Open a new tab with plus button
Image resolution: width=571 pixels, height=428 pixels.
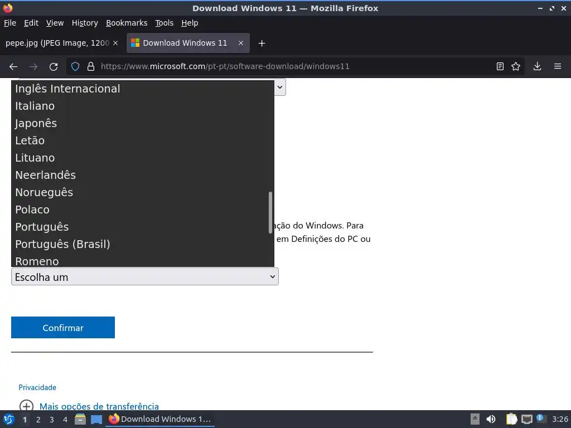pyautogui.click(x=262, y=43)
